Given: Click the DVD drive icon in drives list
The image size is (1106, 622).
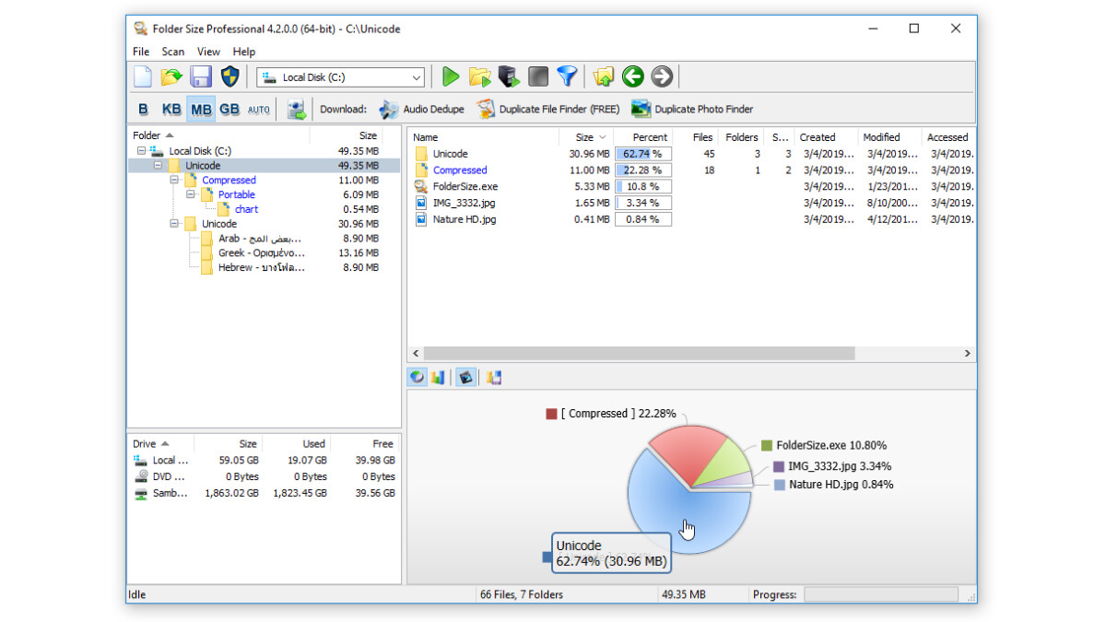Looking at the screenshot, I should tap(141, 476).
